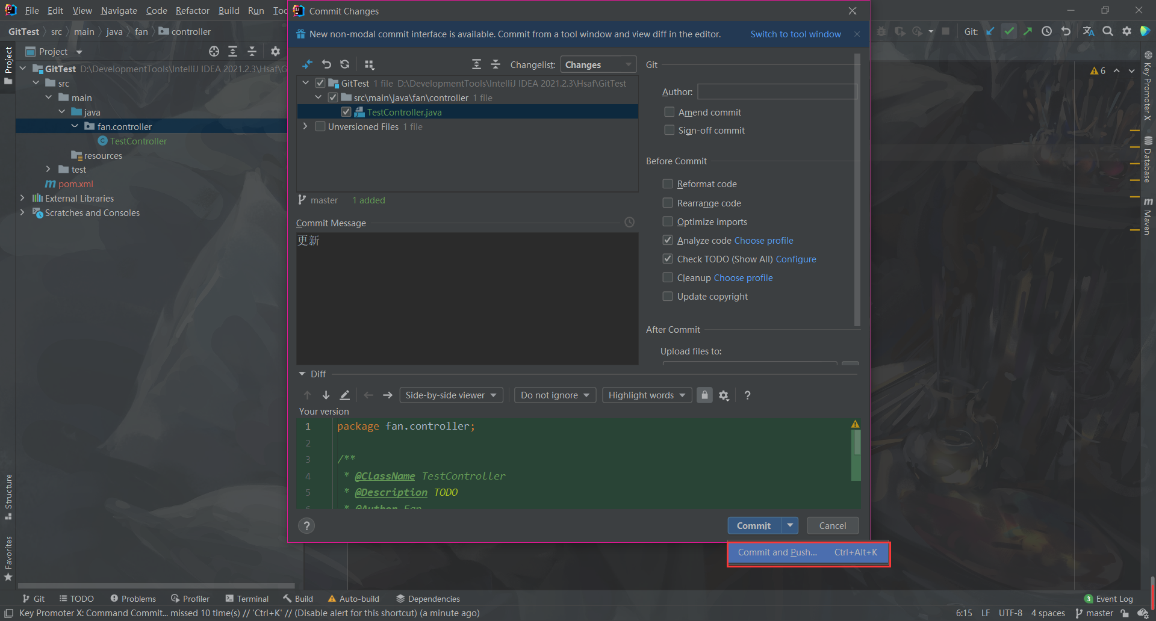
Task: Open Diff settings gear icon
Action: (724, 395)
